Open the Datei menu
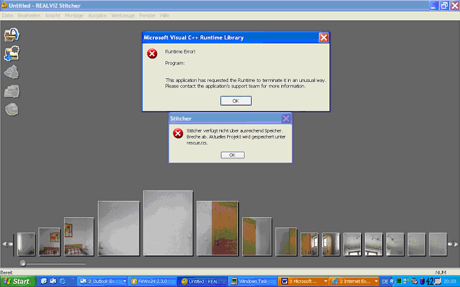This screenshot has height=287, width=460. (x=7, y=15)
